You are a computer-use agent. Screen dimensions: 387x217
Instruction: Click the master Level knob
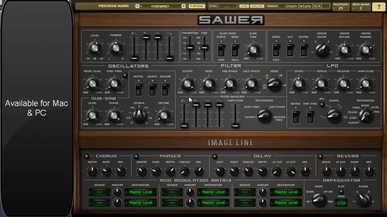pyautogui.click(x=94, y=48)
